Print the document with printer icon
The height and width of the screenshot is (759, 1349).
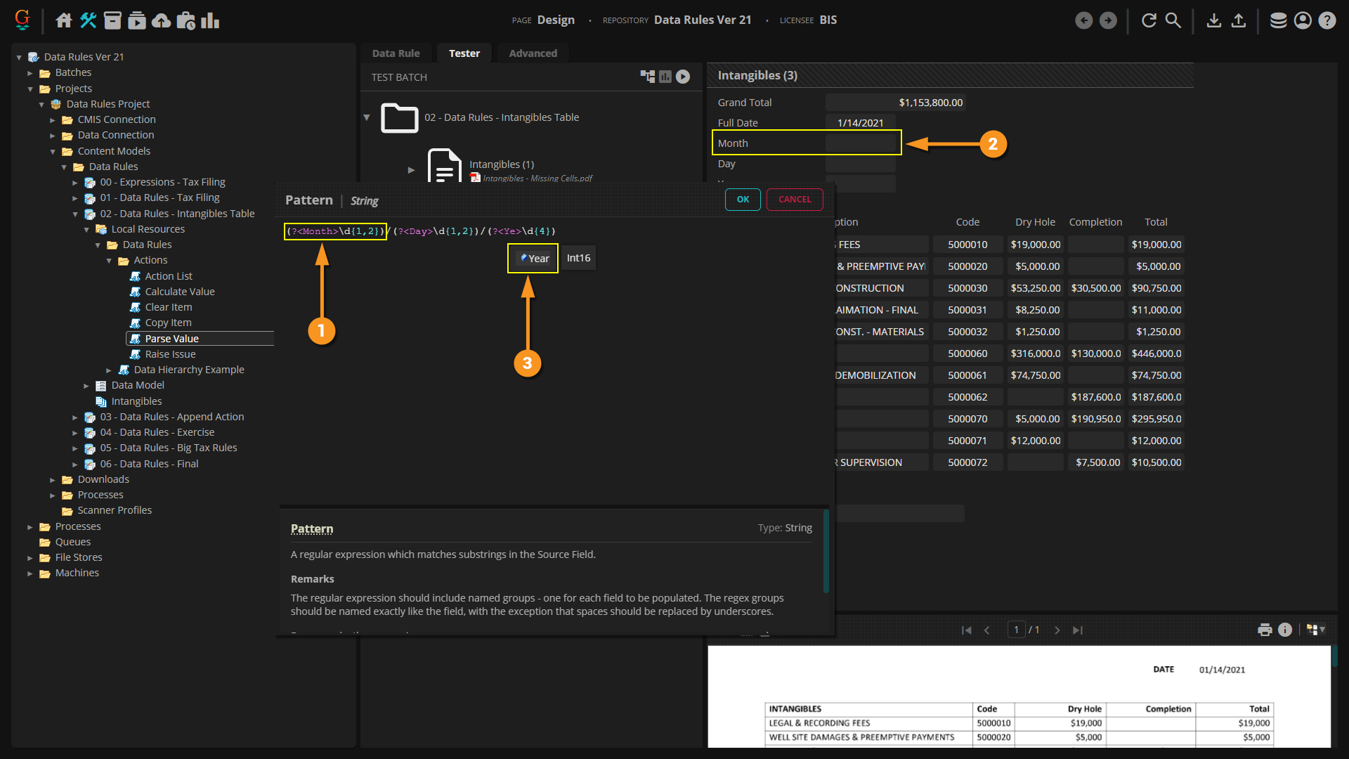click(x=1265, y=630)
